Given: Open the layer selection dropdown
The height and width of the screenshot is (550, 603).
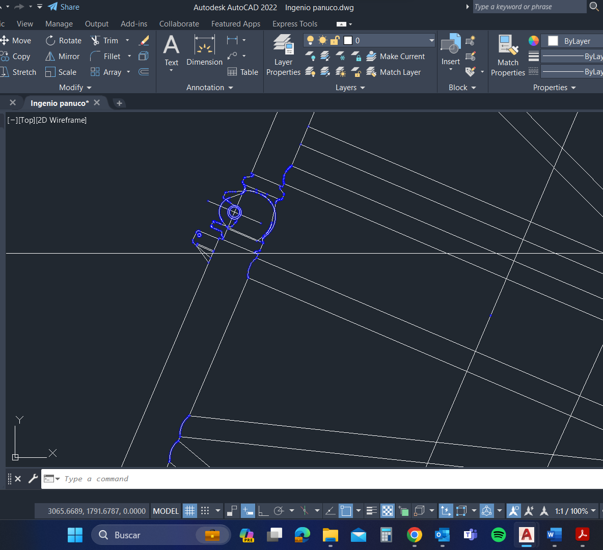Looking at the screenshot, I should 431,40.
